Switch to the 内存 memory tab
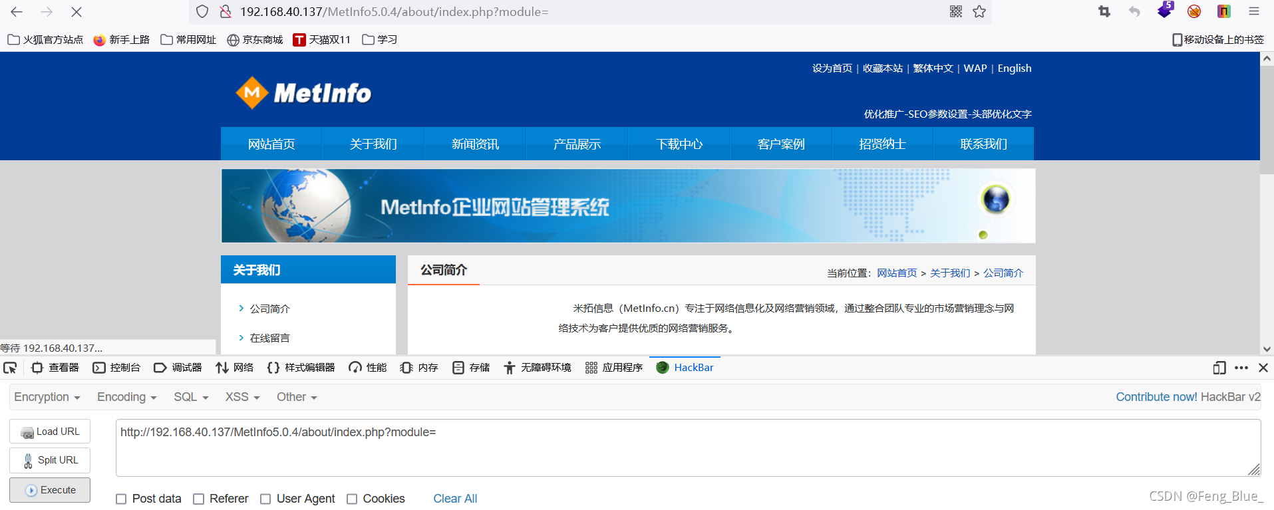 click(x=419, y=368)
